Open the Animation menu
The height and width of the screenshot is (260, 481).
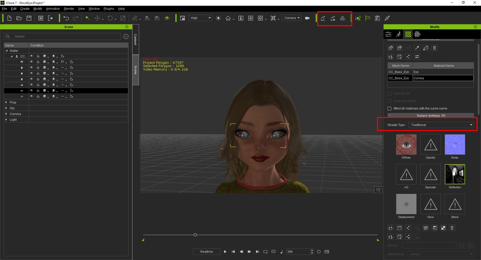[53, 9]
